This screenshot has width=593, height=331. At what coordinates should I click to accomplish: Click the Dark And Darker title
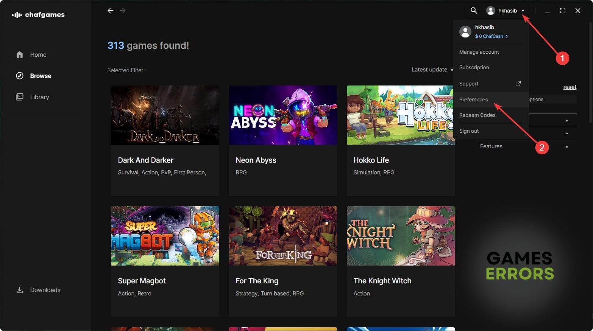146,160
